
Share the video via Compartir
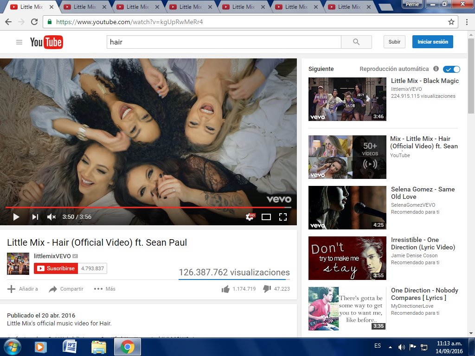pyautogui.click(x=66, y=289)
